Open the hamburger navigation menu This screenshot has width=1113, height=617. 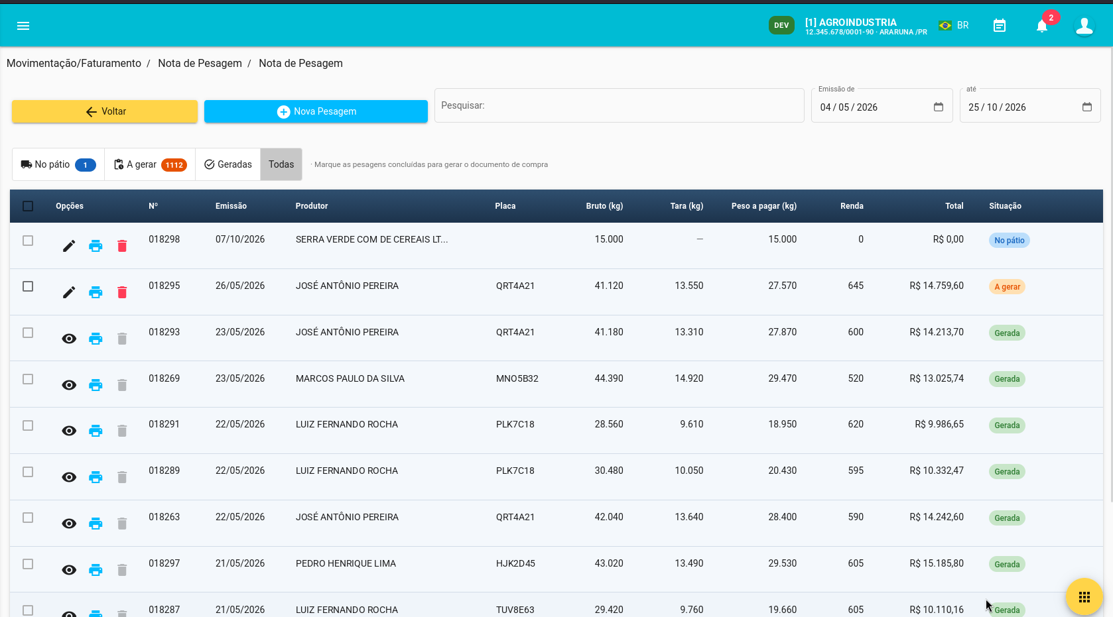(x=23, y=26)
